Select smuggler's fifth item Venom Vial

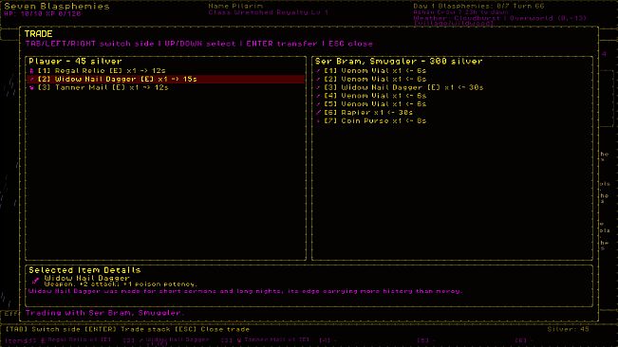pyautogui.click(x=452, y=104)
